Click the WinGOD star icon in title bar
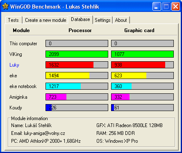 tap(5, 7)
